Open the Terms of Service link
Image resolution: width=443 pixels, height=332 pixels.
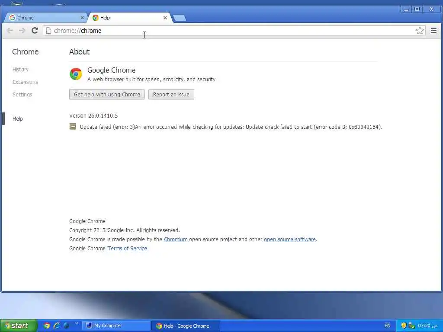(127, 249)
